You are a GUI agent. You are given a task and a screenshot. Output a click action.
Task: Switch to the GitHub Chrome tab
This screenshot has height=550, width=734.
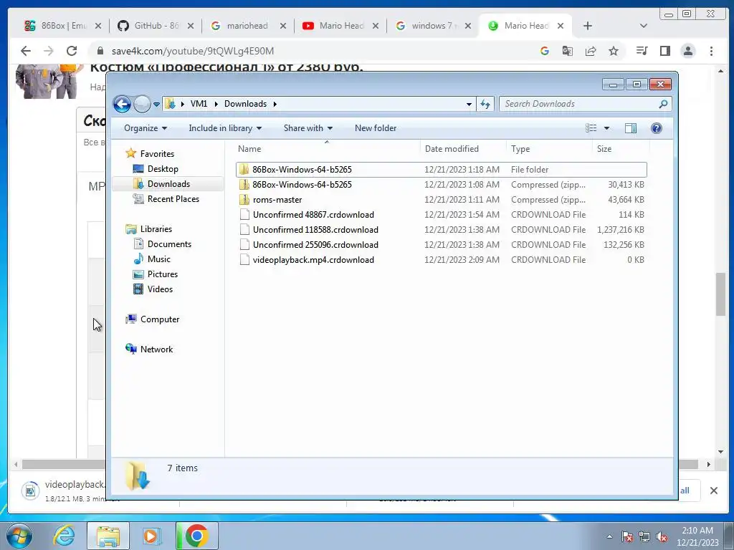(x=156, y=26)
